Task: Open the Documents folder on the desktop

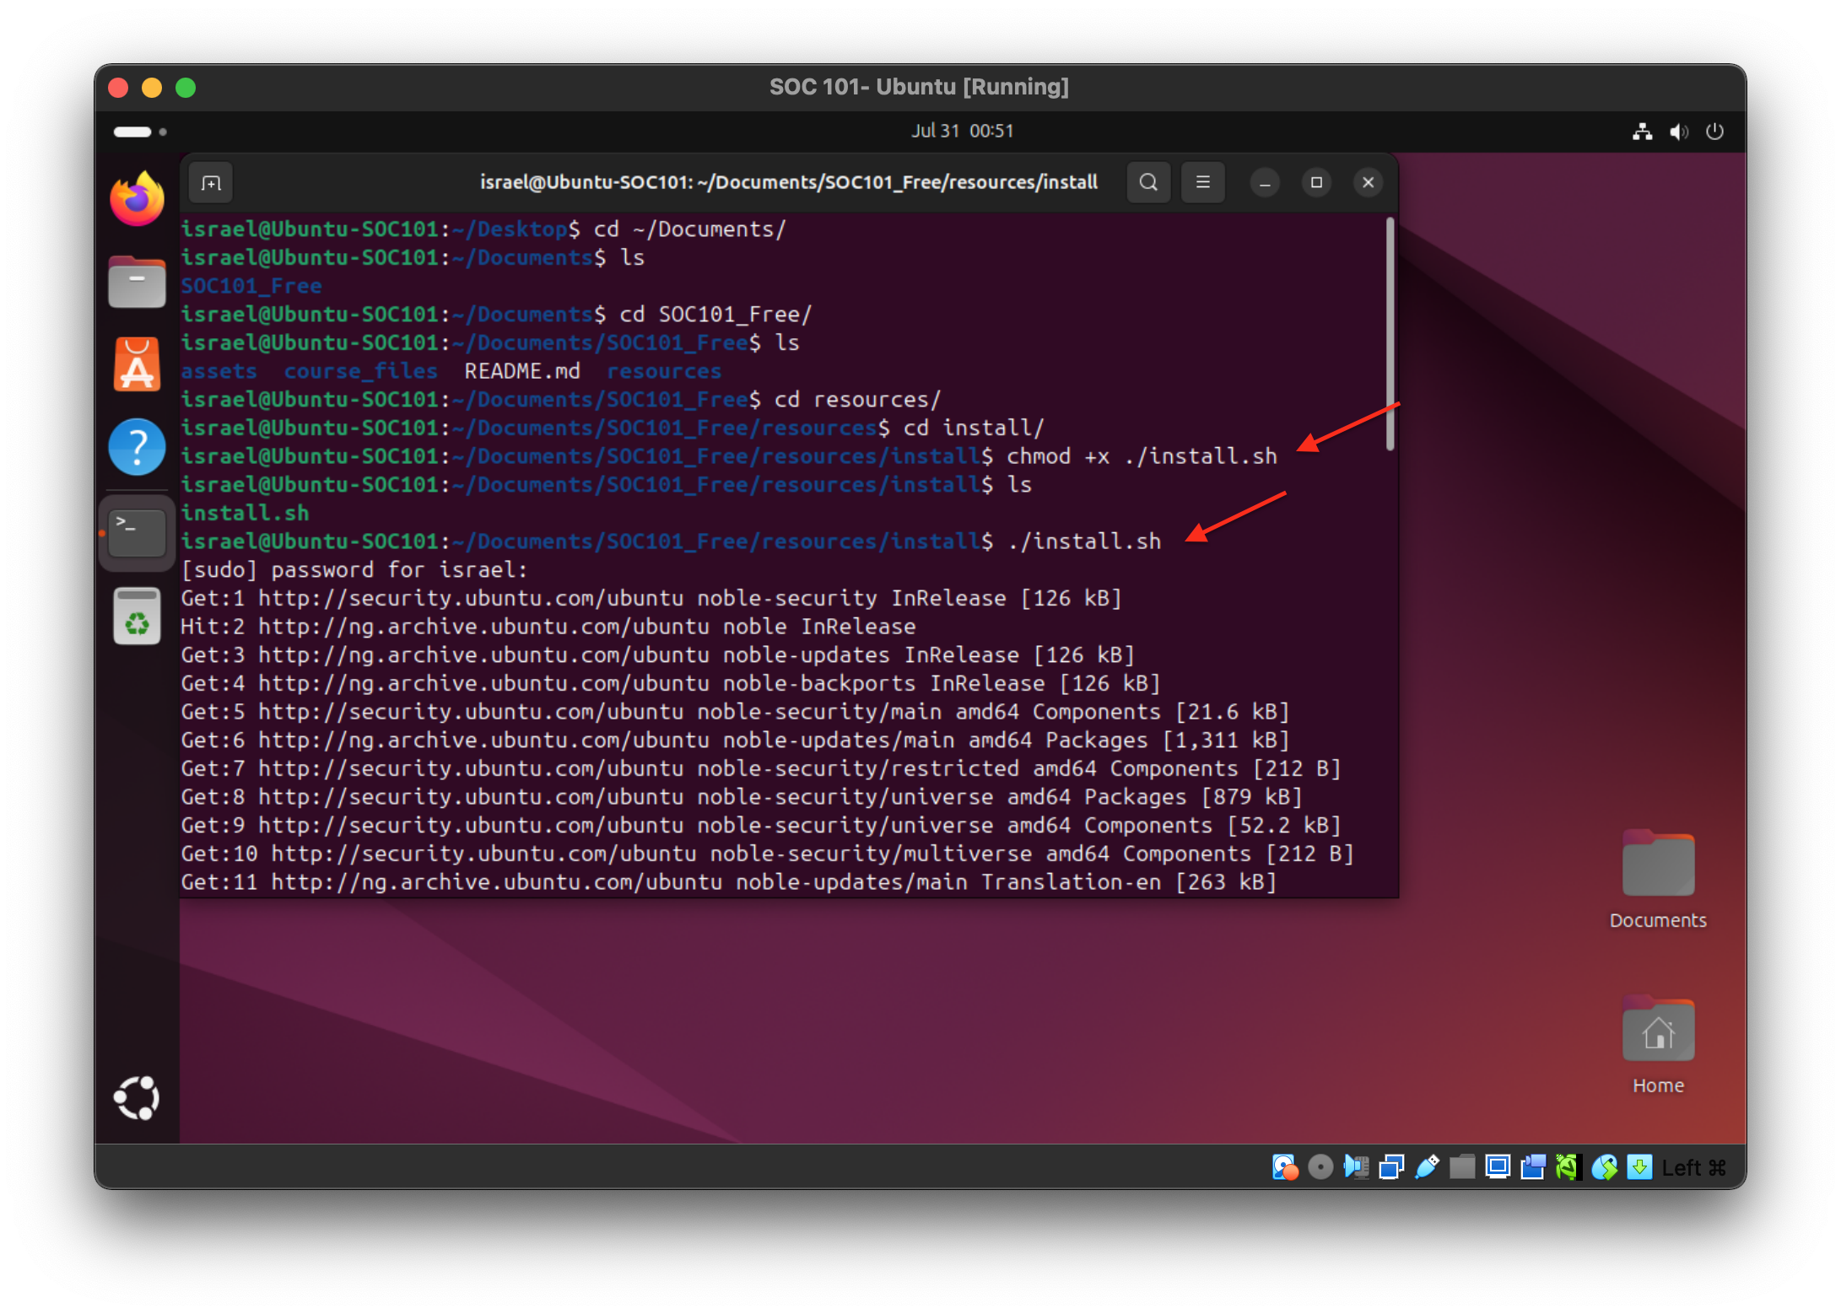Action: tap(1658, 880)
